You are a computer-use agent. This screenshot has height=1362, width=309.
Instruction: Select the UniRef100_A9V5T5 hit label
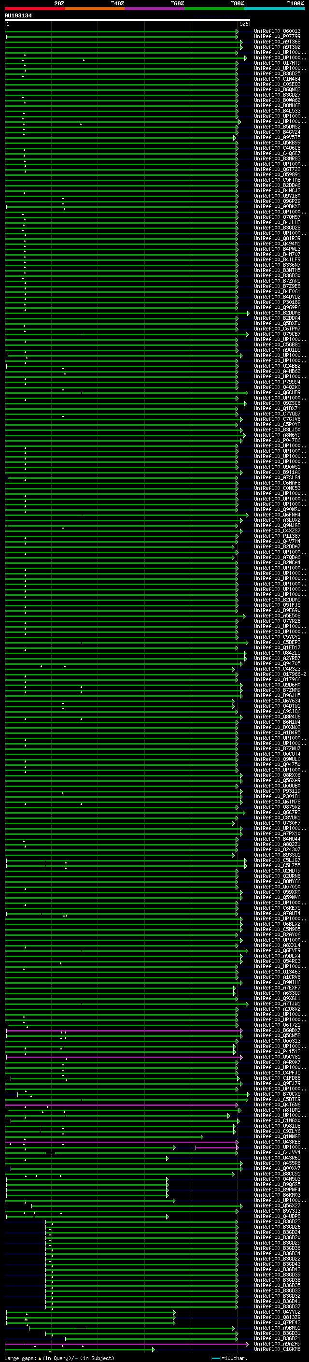click(x=277, y=138)
